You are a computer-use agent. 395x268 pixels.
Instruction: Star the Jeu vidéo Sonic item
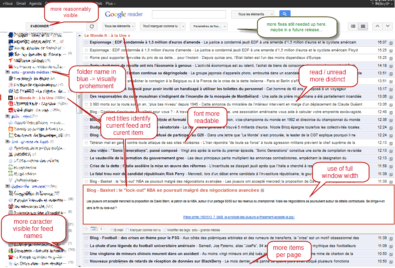coord(86,151)
